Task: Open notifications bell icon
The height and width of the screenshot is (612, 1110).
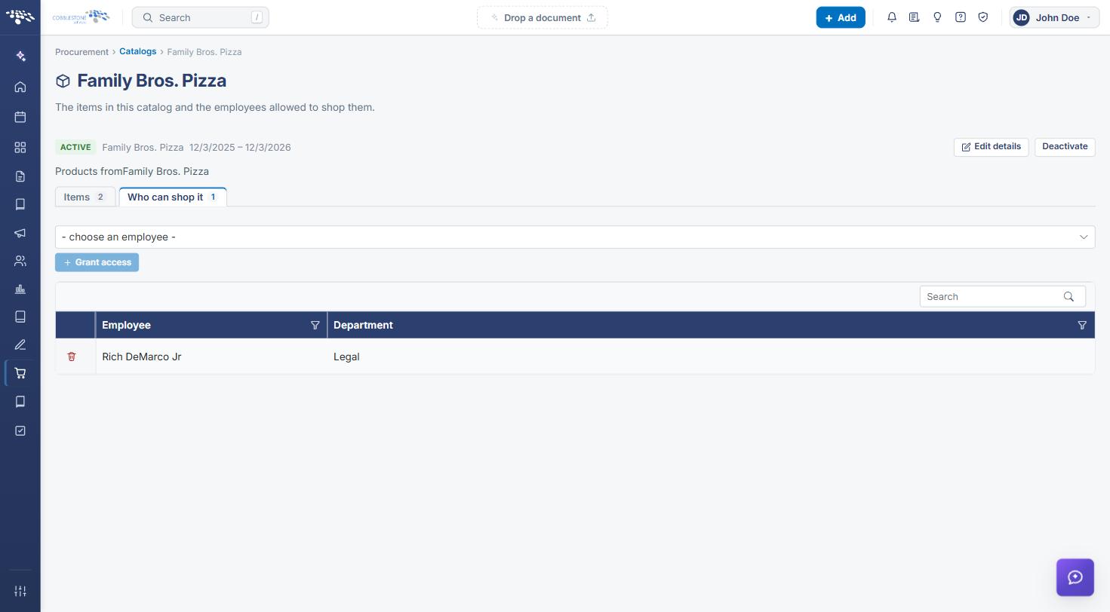Action: pyautogui.click(x=892, y=17)
